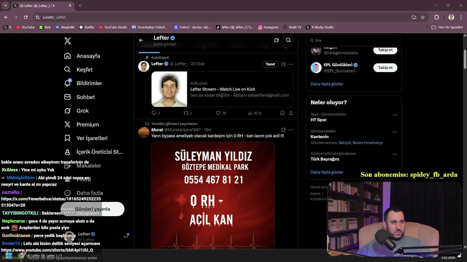The height and width of the screenshot is (262, 467).
Task: Reload the page in browser
Action: [x=26, y=17]
